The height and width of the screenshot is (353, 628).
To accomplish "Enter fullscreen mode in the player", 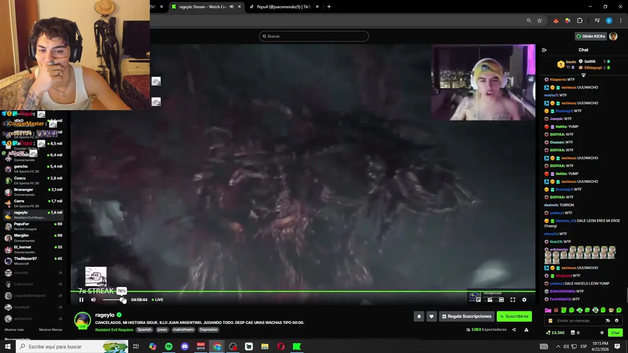I will click(513, 300).
